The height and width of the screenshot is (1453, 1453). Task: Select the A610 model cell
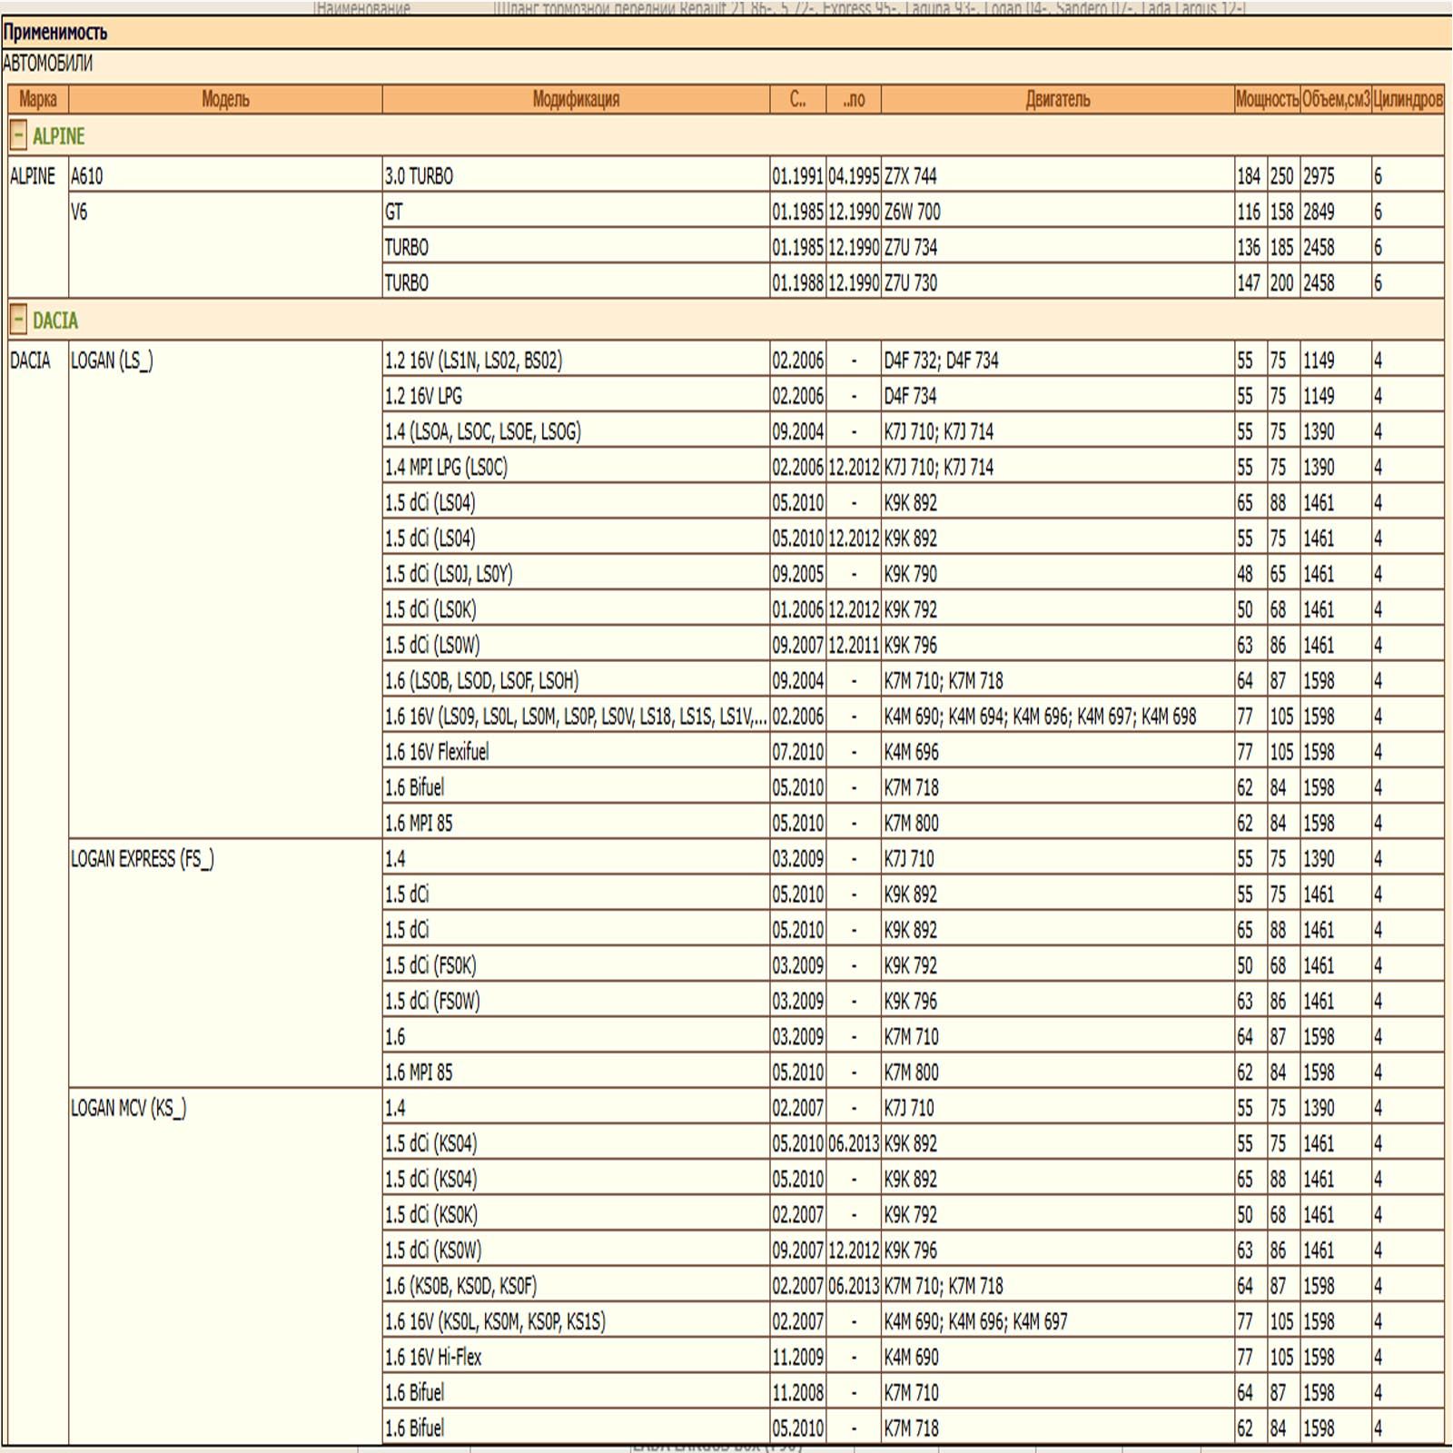click(x=87, y=176)
